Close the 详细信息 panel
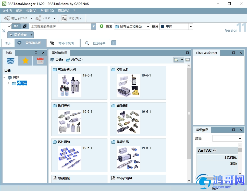247x191 pixels. point(241,130)
